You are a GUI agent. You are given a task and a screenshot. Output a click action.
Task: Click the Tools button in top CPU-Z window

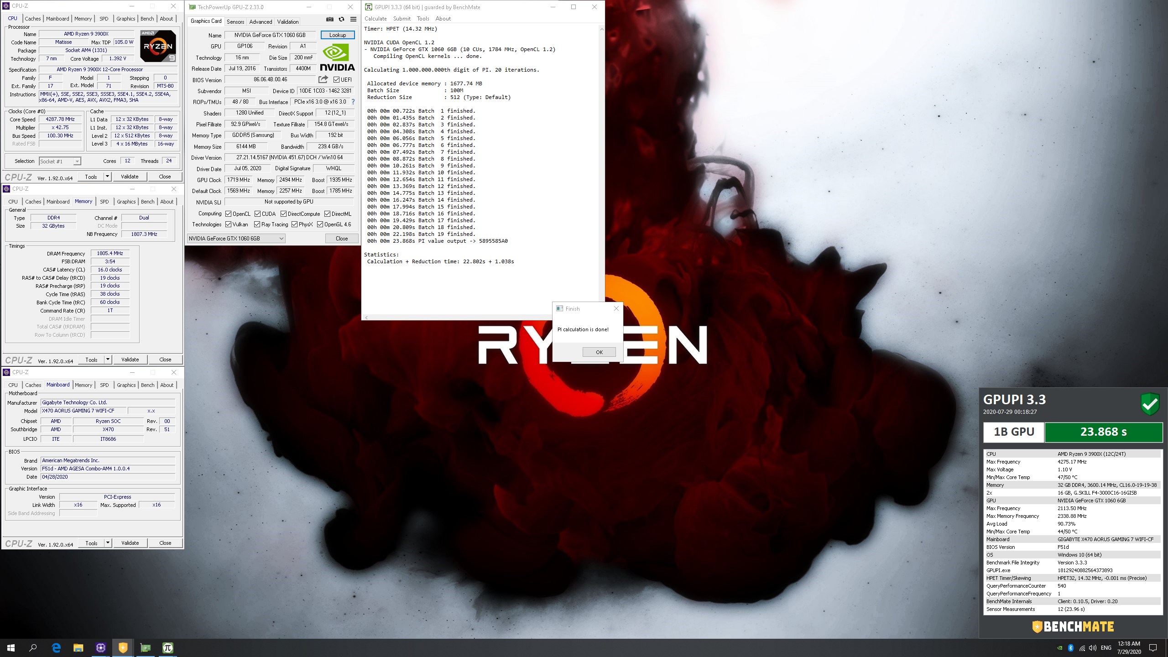(91, 177)
